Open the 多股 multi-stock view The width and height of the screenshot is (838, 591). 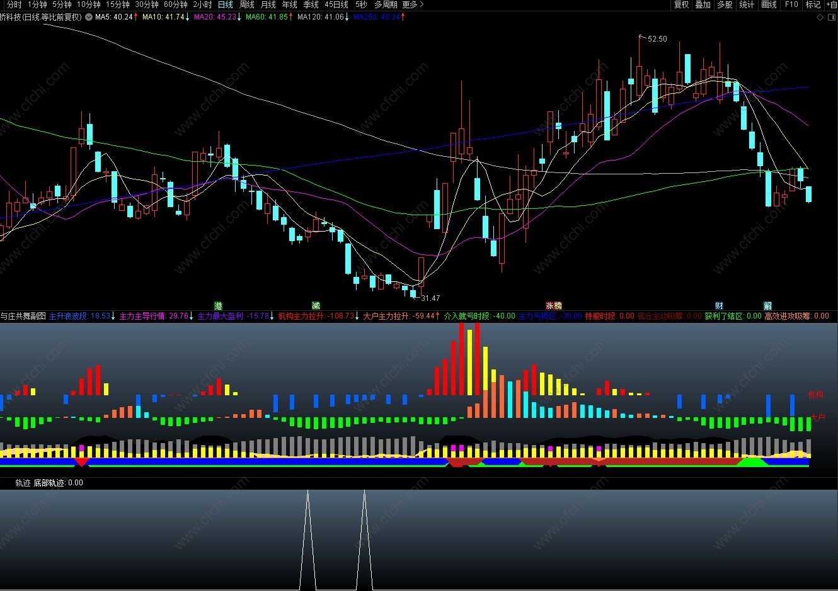725,4
